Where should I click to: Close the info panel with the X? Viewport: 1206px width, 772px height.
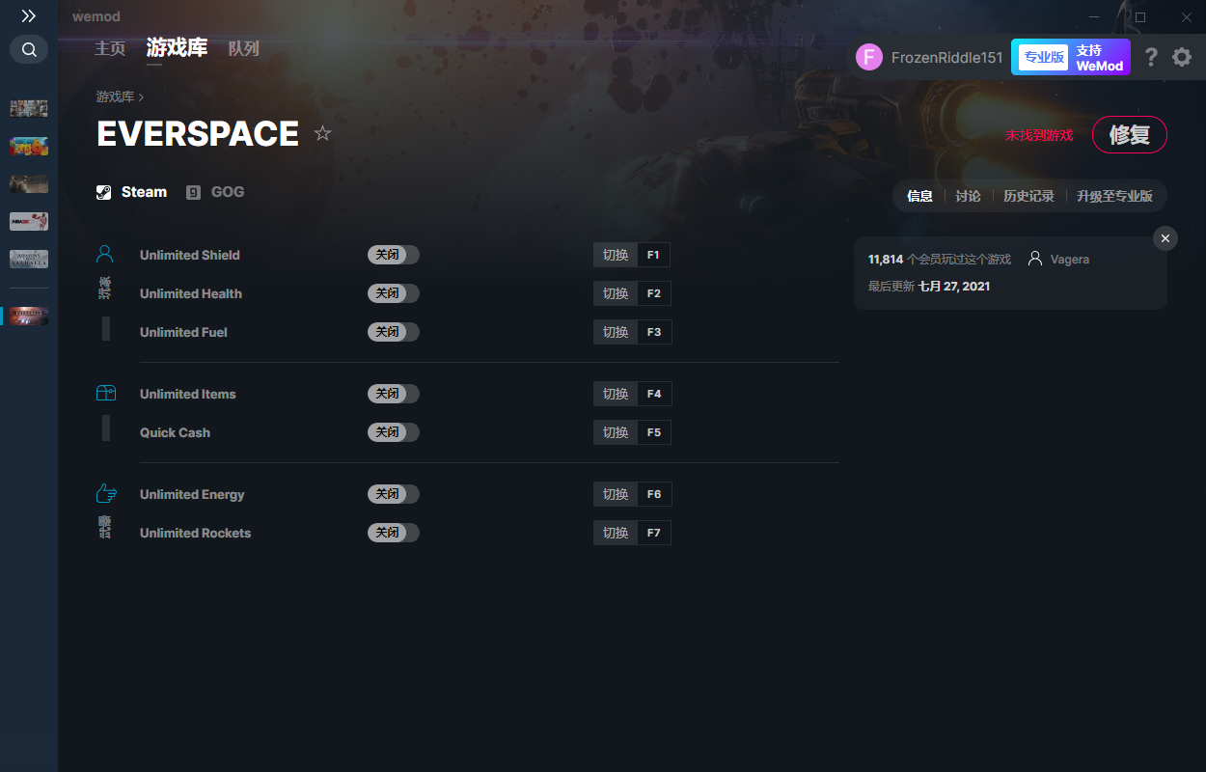tap(1165, 238)
